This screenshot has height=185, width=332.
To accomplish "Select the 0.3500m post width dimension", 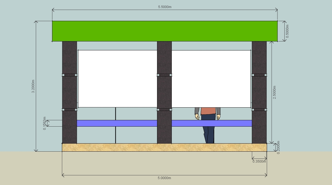I will [x=259, y=162].
